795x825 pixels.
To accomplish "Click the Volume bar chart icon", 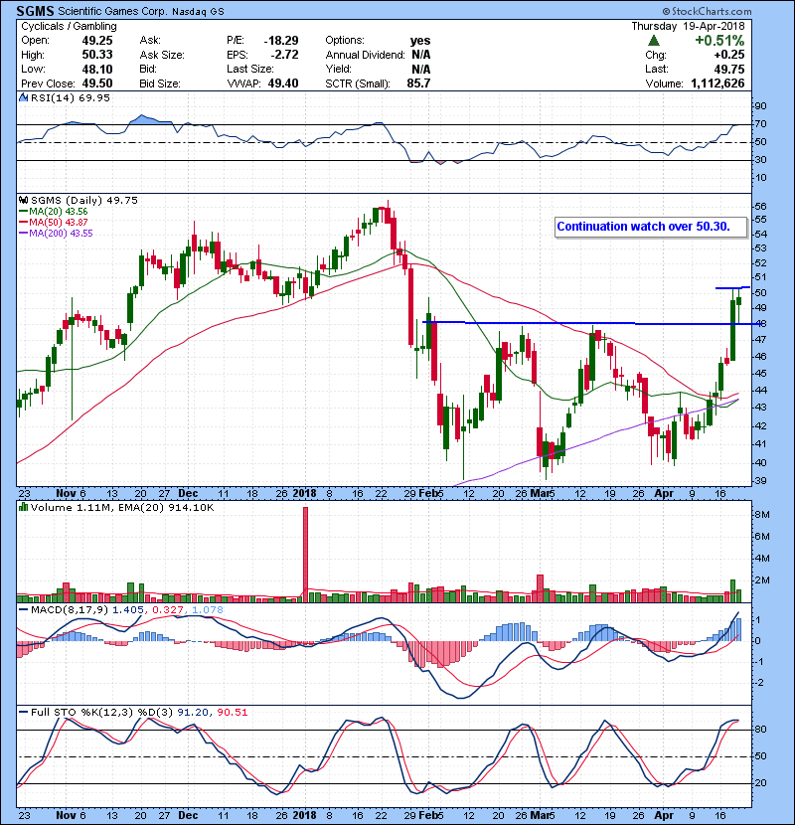I will click(23, 507).
